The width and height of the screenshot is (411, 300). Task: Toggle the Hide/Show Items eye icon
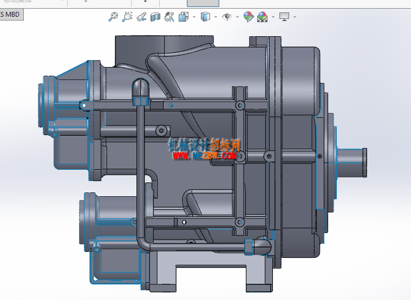227,17
